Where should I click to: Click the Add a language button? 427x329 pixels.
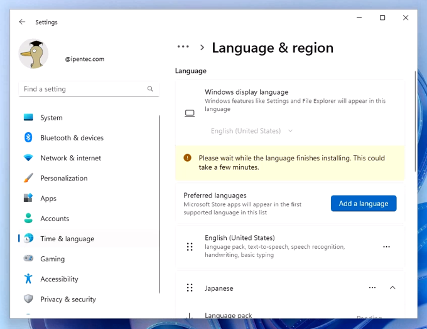(364, 204)
